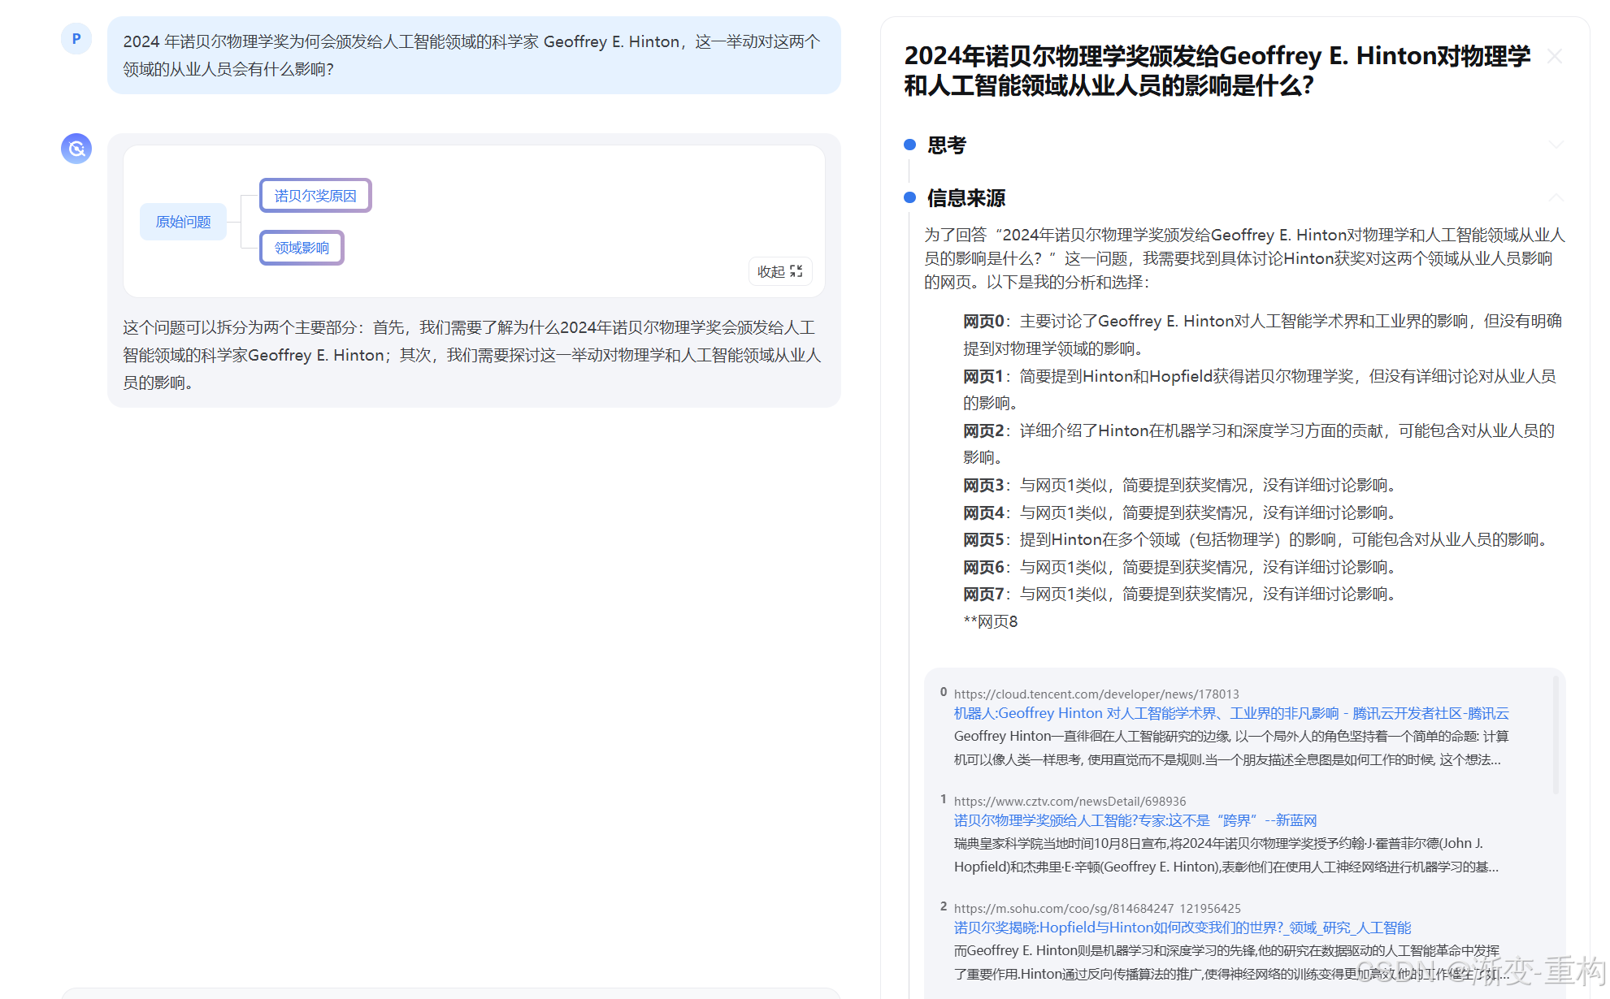Click the collapse icon next to 收起
This screenshot has width=1610, height=999.
796,271
